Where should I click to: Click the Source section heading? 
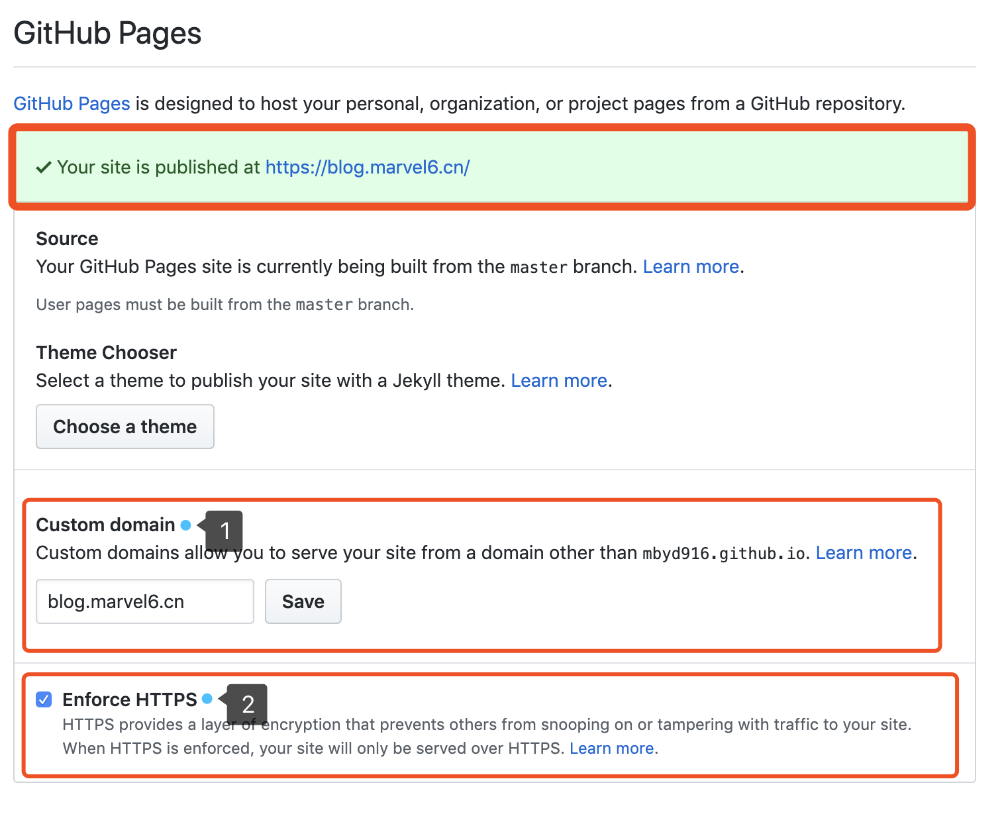click(67, 238)
